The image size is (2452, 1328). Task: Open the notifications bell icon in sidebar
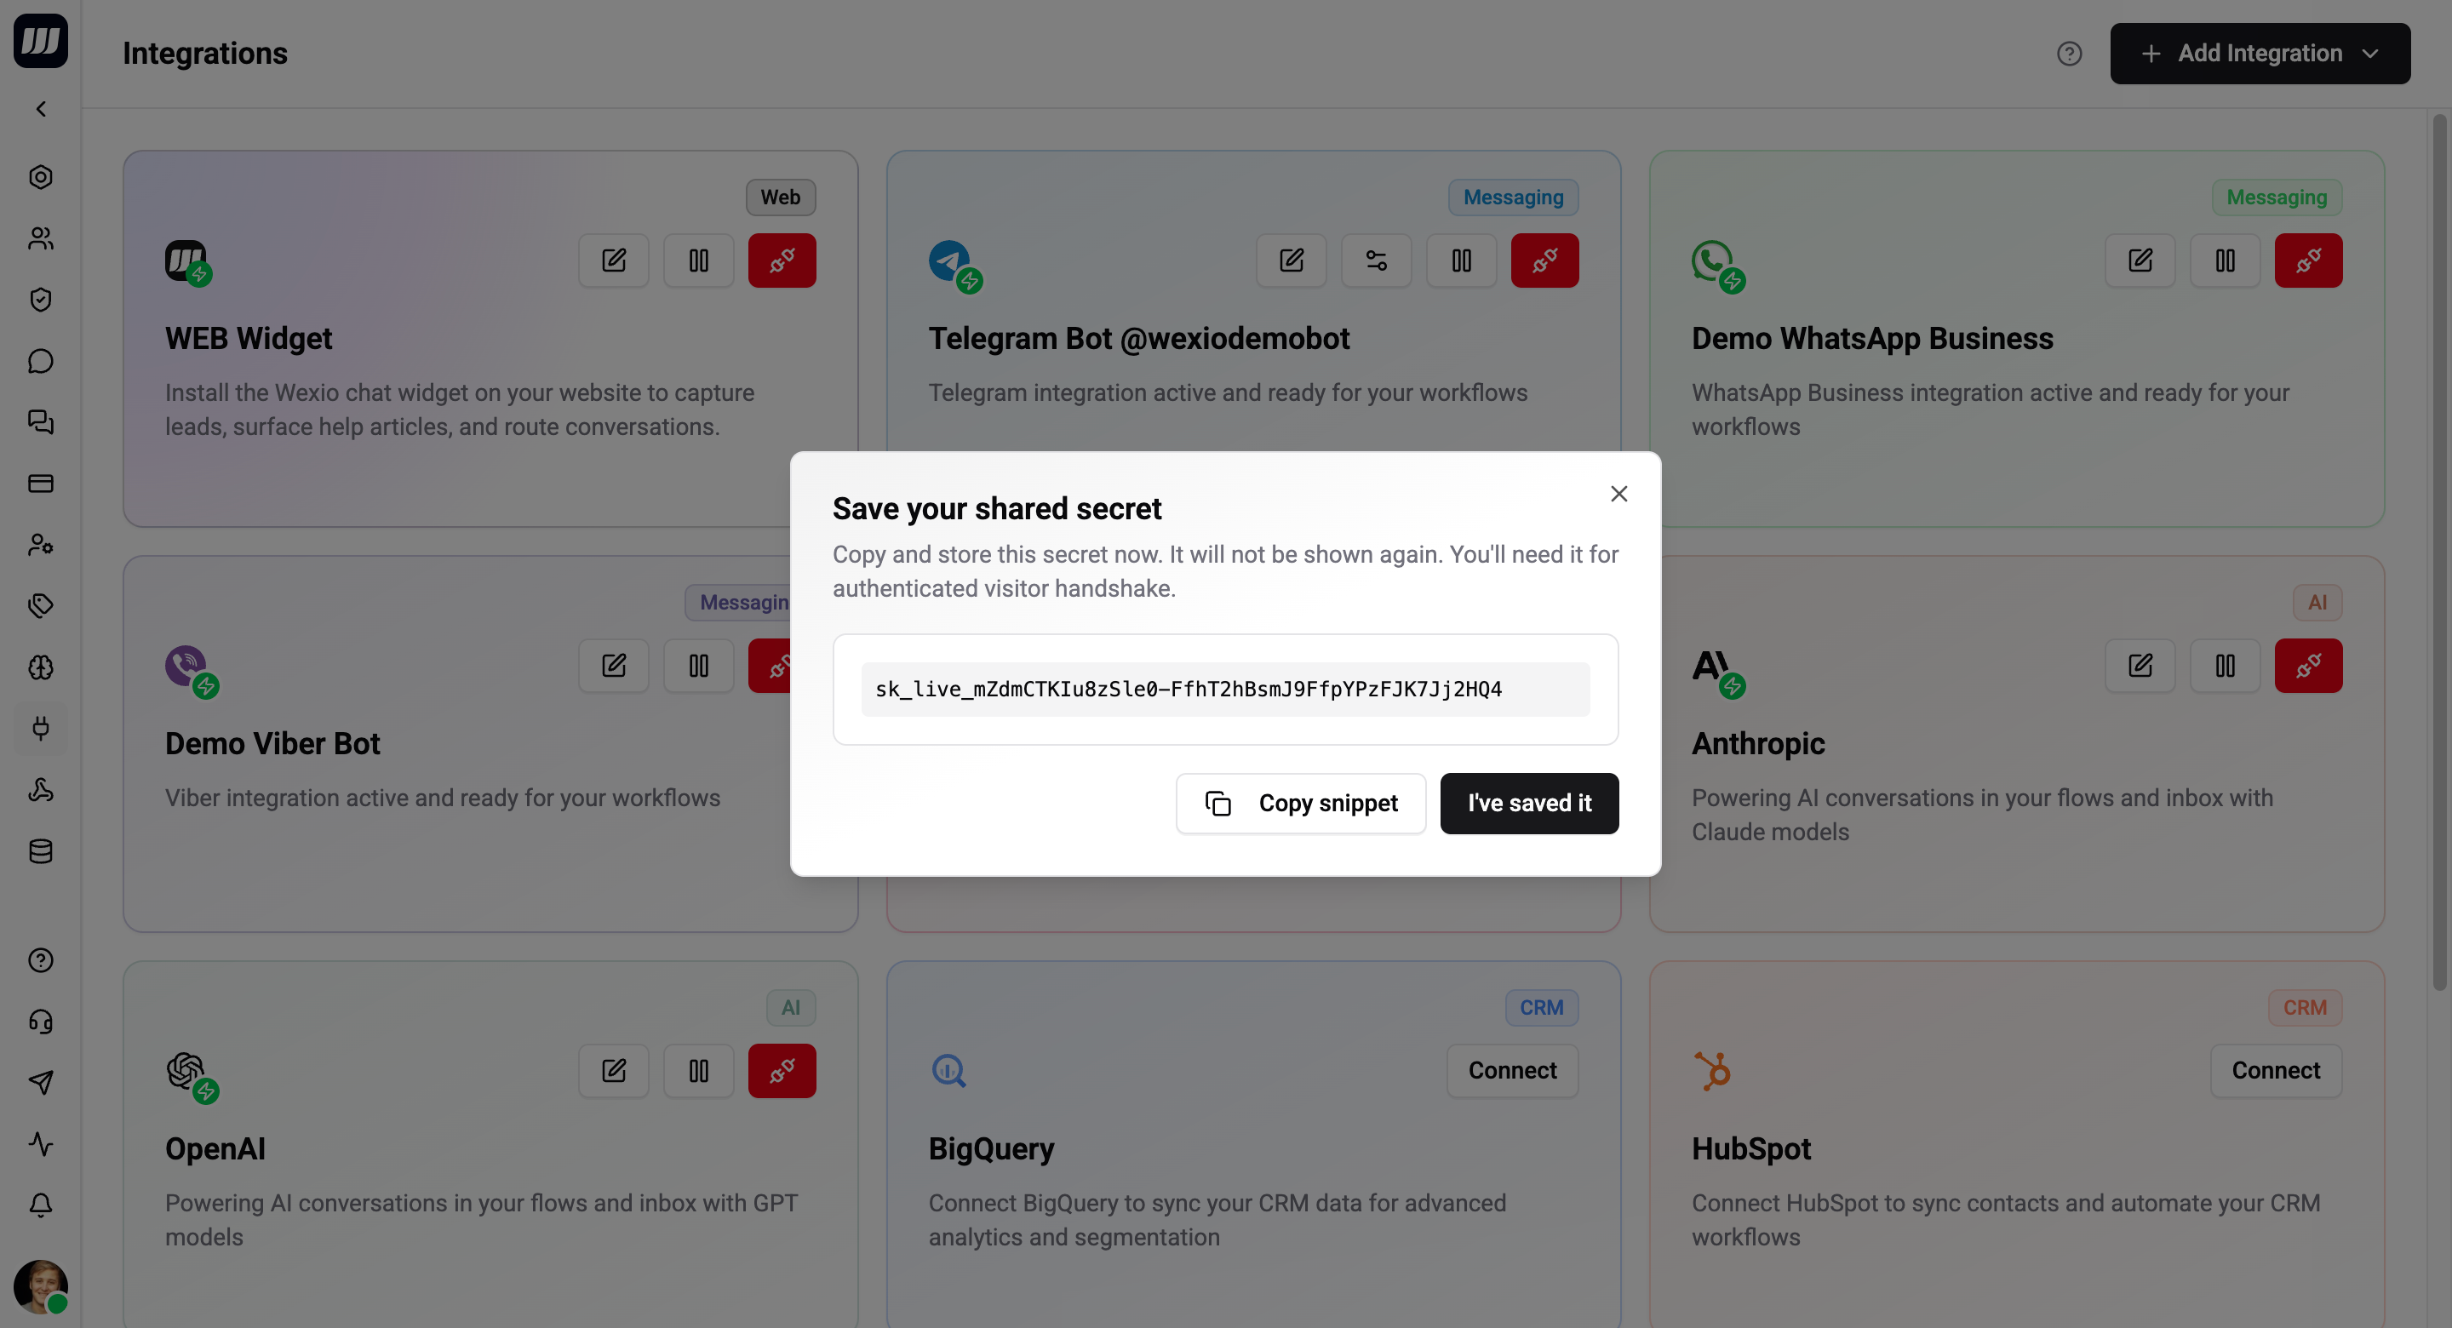click(41, 1205)
